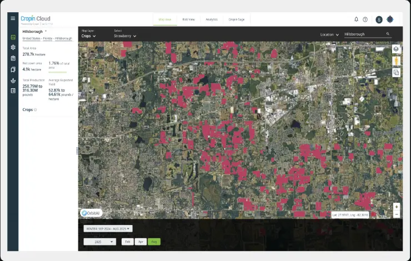This screenshot has height=261, width=411.
Task: Click the Crops section heading
Action: 28,110
